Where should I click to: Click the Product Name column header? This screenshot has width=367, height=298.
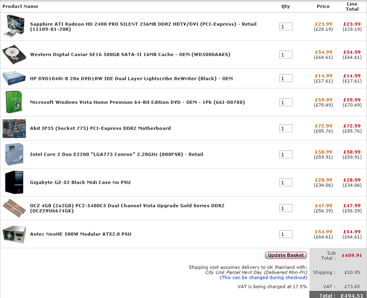tap(20, 6)
